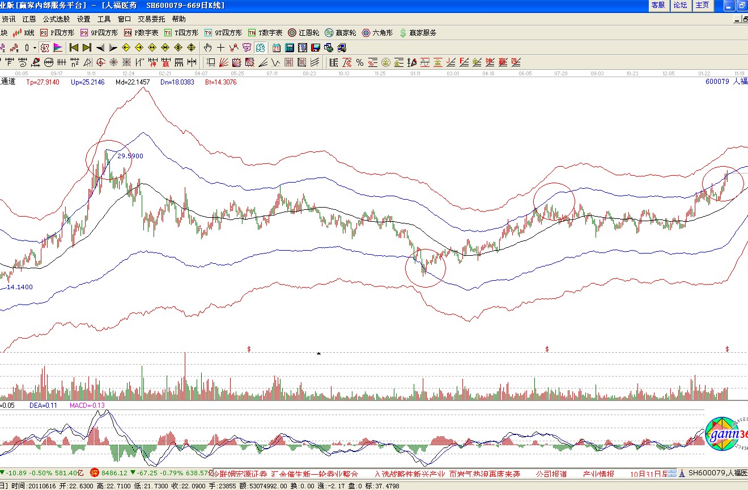Image resolution: width=748 pixels, height=490 pixels.
Task: Toggle the K线 candlestick view
Action: 24,33
